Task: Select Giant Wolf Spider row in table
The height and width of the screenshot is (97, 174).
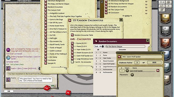Action: pos(105,64)
